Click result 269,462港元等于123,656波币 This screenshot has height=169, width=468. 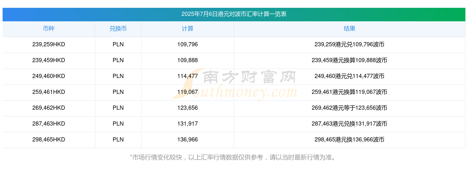click(349, 108)
